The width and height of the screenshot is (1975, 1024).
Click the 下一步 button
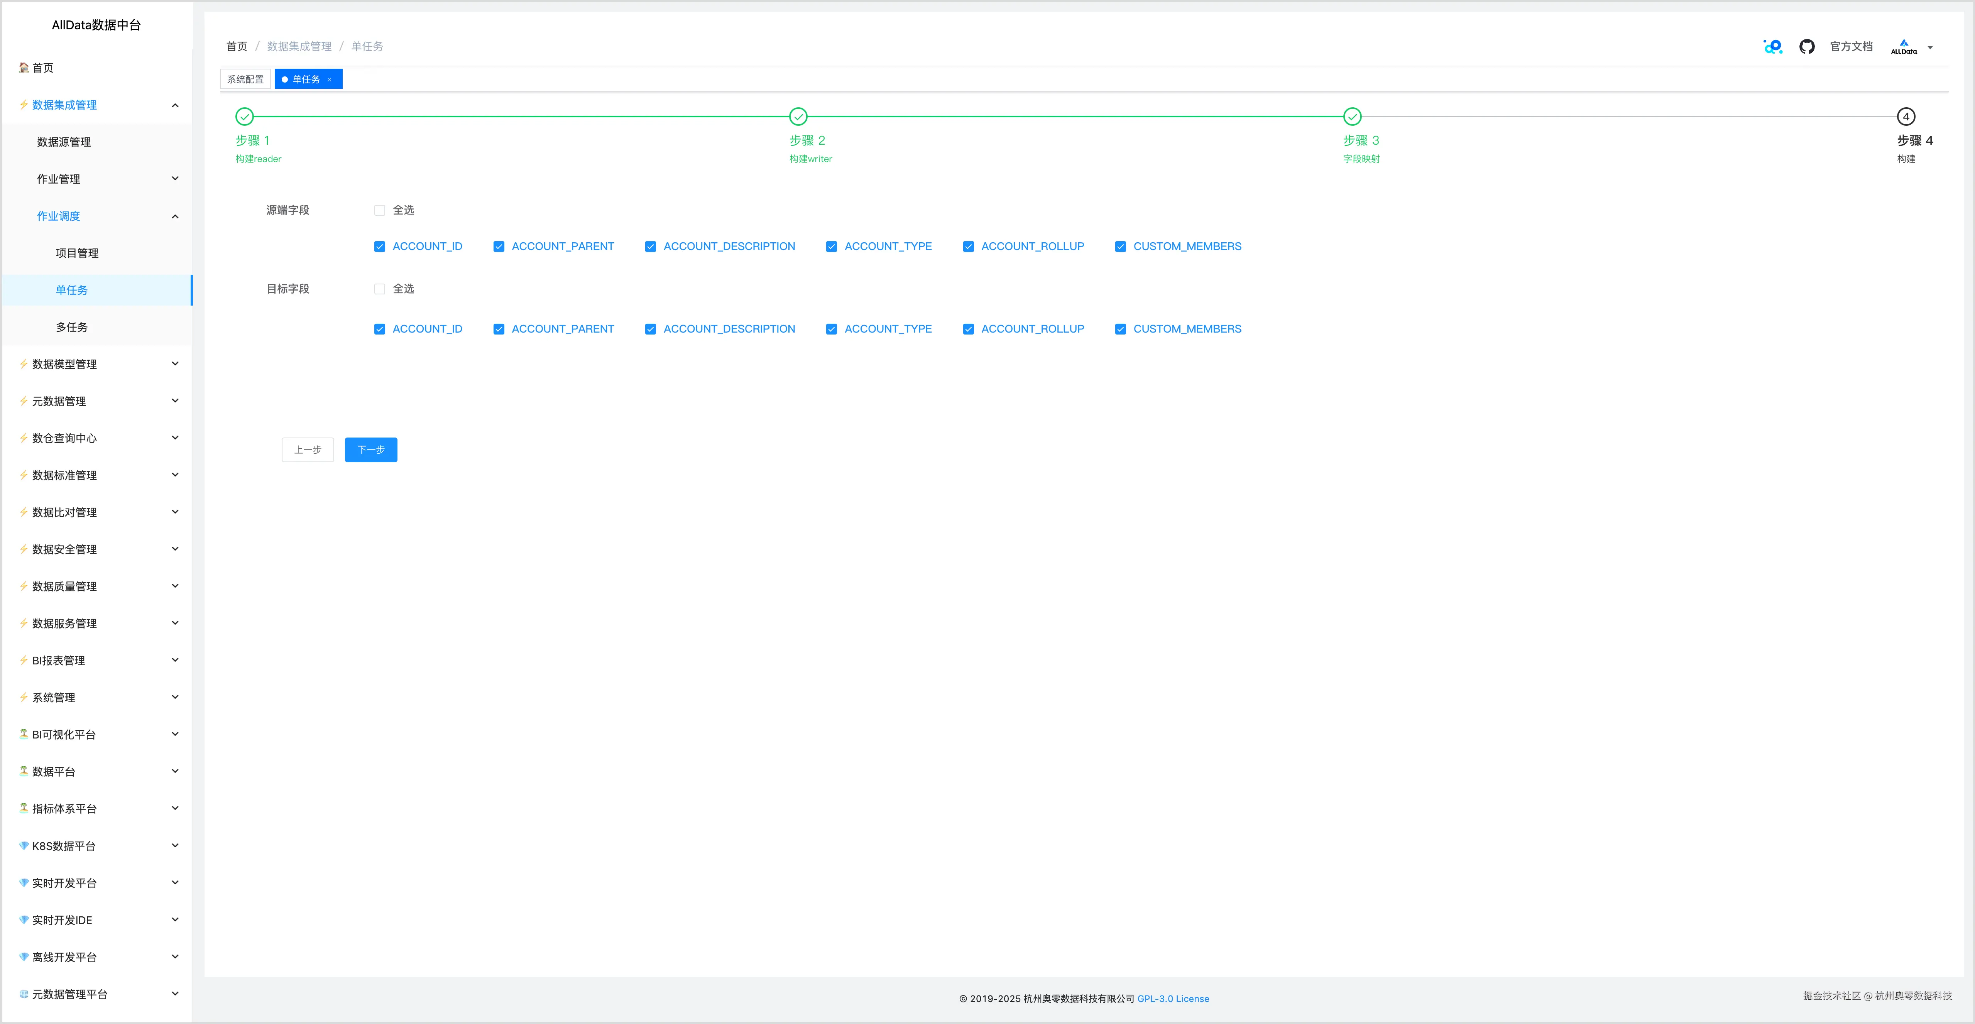coord(371,450)
